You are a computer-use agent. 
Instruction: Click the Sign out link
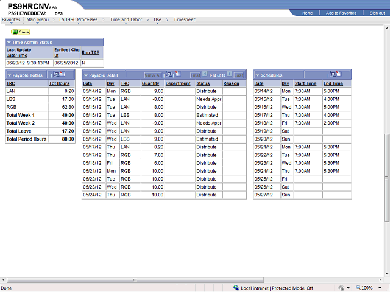pos(377,13)
